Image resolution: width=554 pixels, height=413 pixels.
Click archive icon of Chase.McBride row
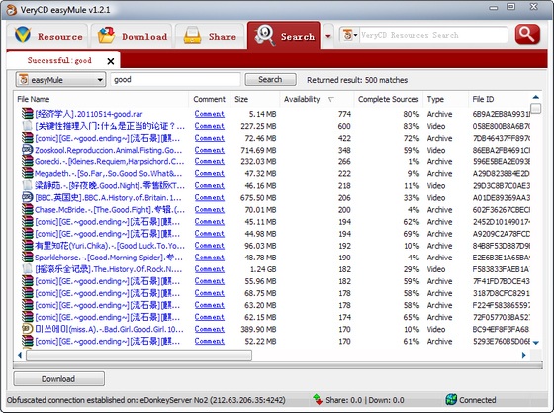click(28, 210)
